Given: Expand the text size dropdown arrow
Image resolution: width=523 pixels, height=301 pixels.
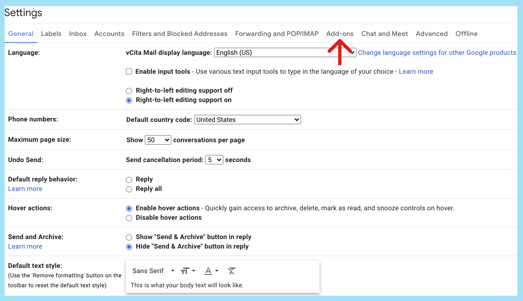Looking at the screenshot, I should 193,271.
